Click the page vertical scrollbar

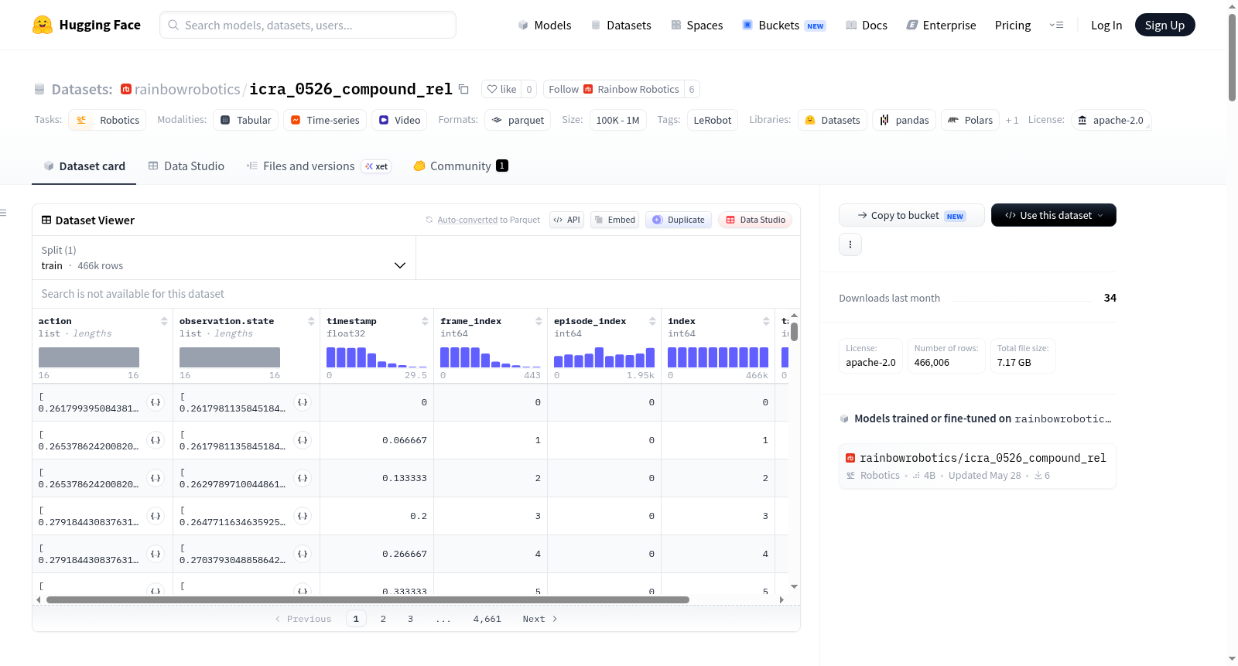[1233, 57]
